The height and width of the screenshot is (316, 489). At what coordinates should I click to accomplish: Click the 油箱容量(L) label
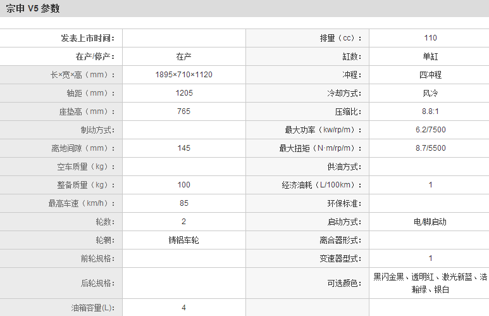coord(93,308)
